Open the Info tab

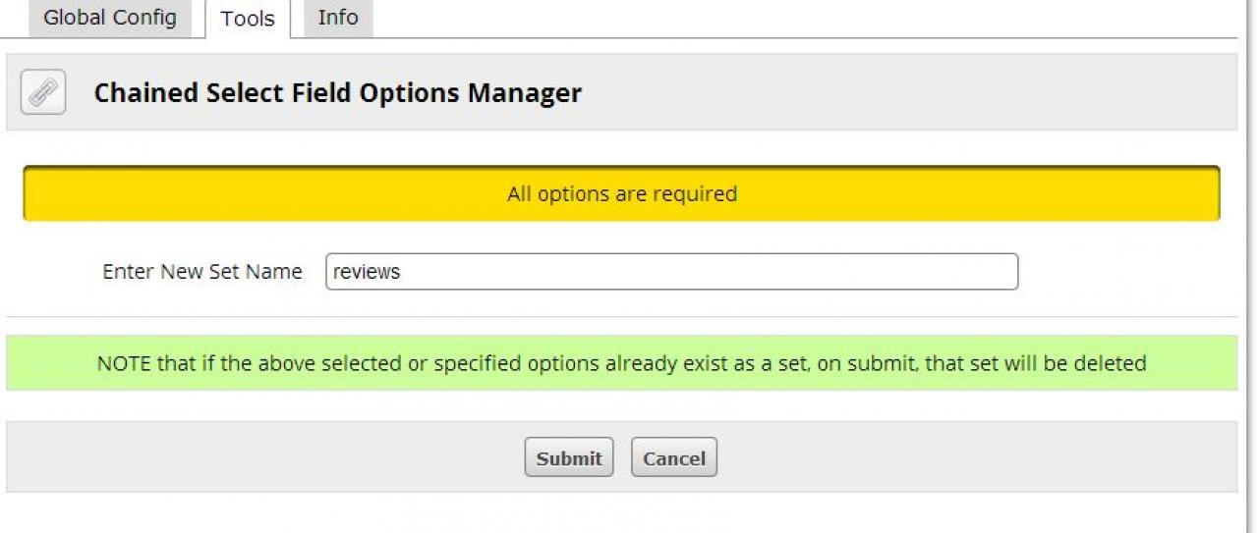[x=338, y=18]
